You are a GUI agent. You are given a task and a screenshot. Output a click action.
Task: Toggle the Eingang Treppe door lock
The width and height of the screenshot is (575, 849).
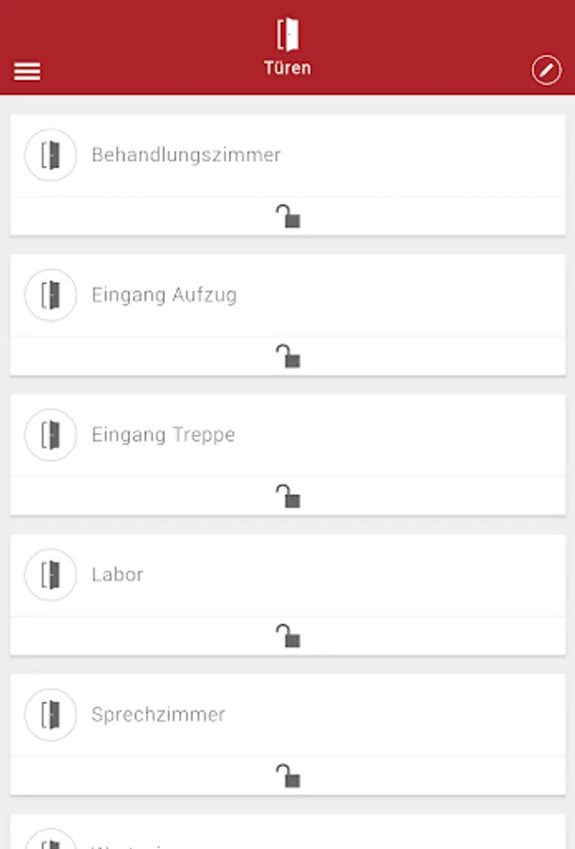[x=287, y=496]
